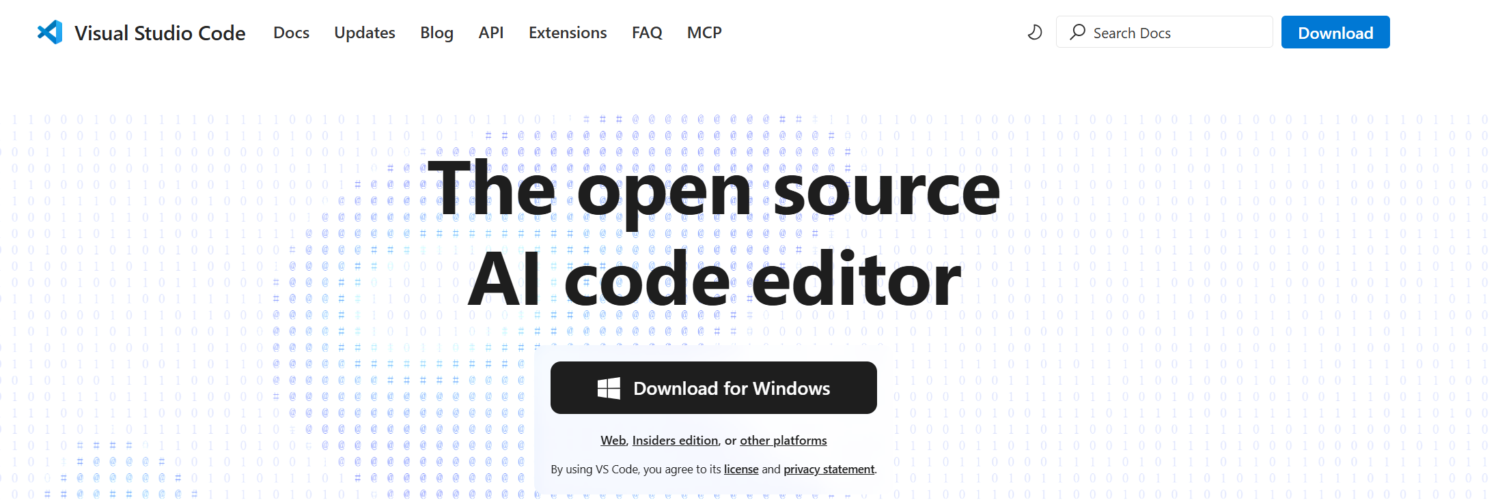Click the Visual Studio Code logo icon

pyautogui.click(x=50, y=32)
